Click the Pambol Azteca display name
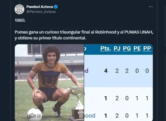Image resolution: width=166 pixels, height=121 pixels. click(x=40, y=7)
